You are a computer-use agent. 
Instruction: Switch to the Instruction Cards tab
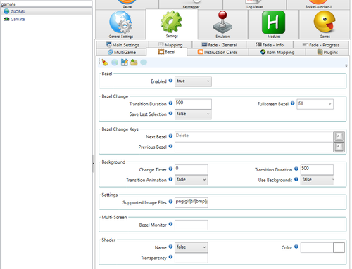point(218,52)
